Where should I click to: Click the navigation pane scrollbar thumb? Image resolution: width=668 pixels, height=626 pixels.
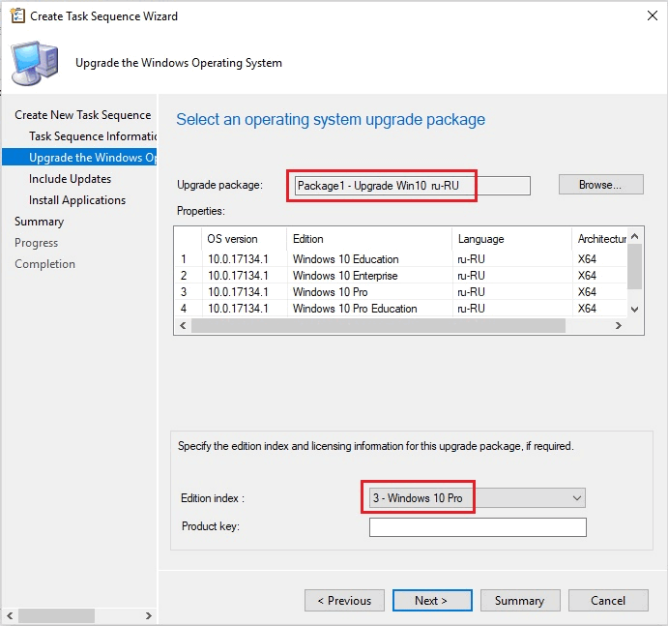[56, 615]
